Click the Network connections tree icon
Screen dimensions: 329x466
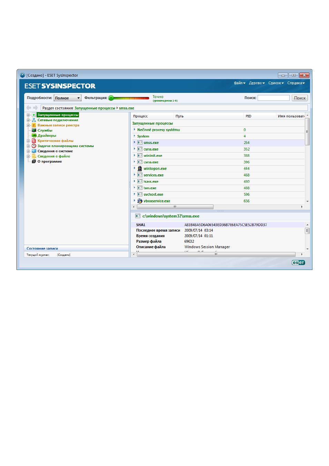[34, 120]
